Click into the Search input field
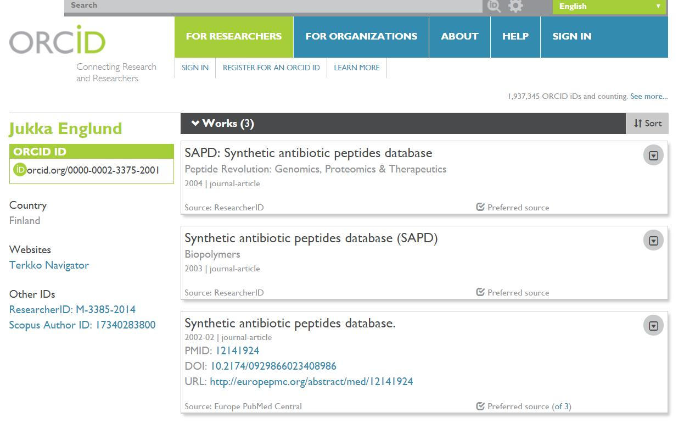The height and width of the screenshot is (440, 684). 273,5
